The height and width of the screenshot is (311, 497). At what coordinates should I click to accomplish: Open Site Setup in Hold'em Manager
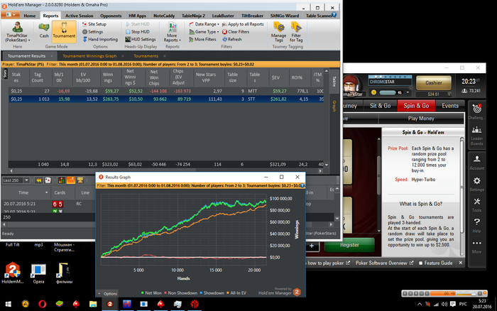click(94, 24)
